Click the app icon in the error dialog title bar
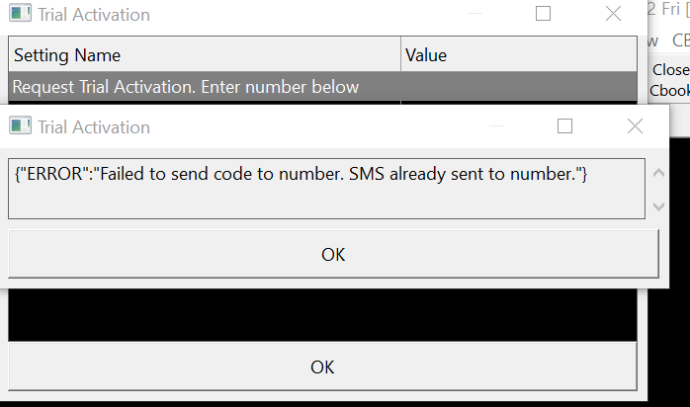The image size is (690, 407). (20, 126)
